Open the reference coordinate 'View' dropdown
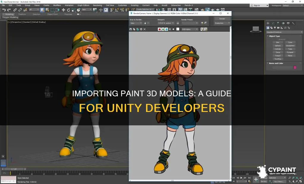The width and height of the screenshot is (304, 184). (86, 10)
